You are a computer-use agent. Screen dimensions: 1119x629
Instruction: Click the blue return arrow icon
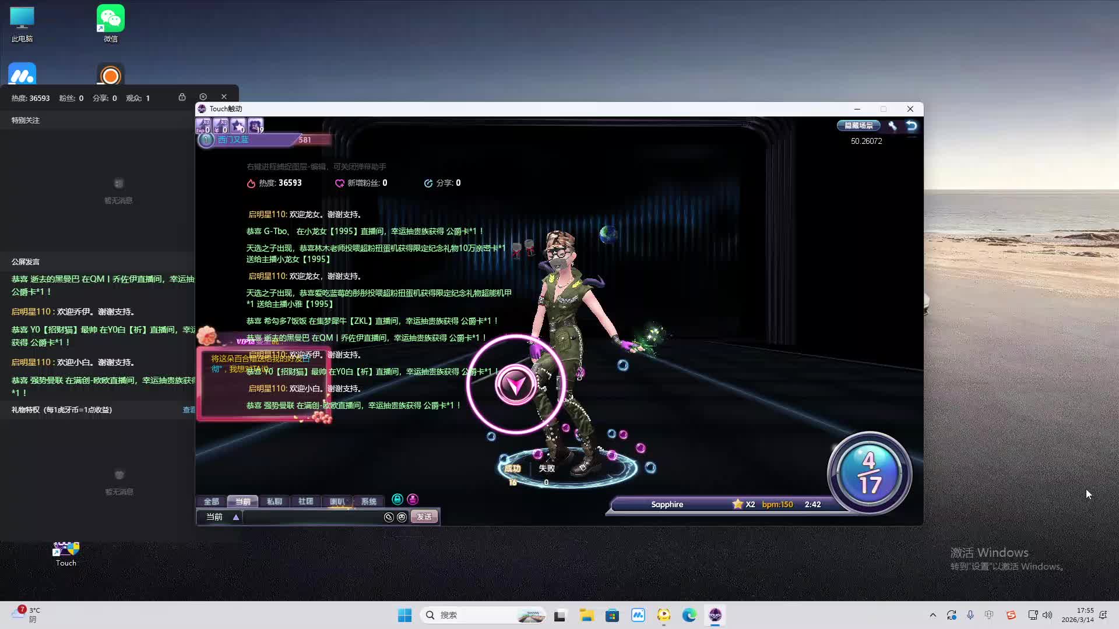point(912,126)
